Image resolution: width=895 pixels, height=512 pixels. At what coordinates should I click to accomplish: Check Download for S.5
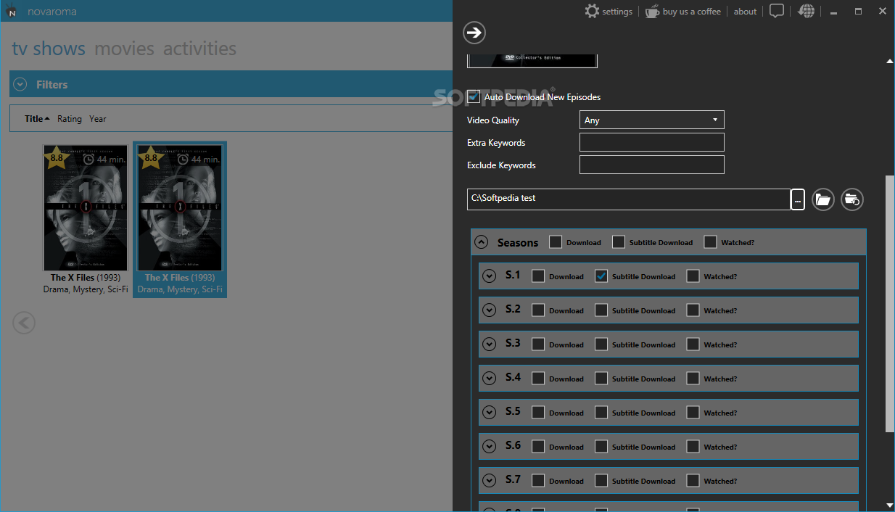click(538, 412)
